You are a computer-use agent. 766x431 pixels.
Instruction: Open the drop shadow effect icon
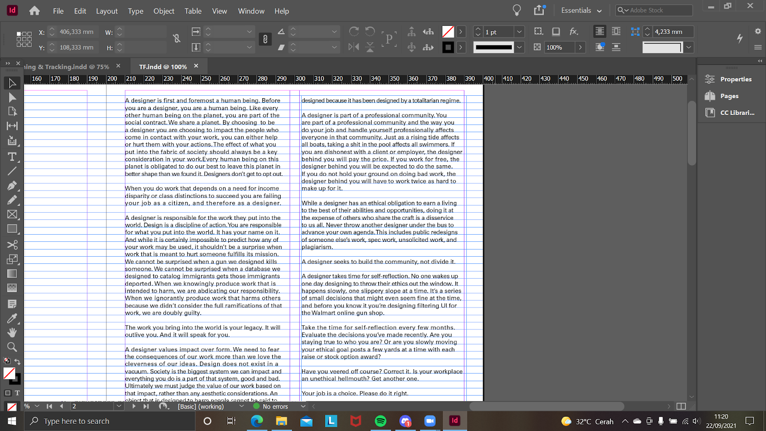click(556, 32)
